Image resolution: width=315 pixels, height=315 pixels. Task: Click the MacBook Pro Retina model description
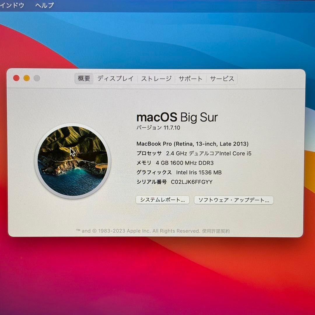tap(192, 144)
